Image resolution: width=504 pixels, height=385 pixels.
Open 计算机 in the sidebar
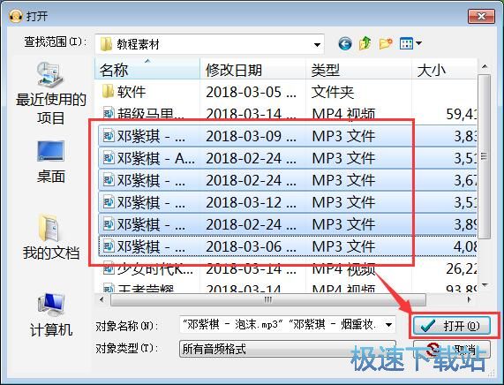pyautogui.click(x=51, y=315)
